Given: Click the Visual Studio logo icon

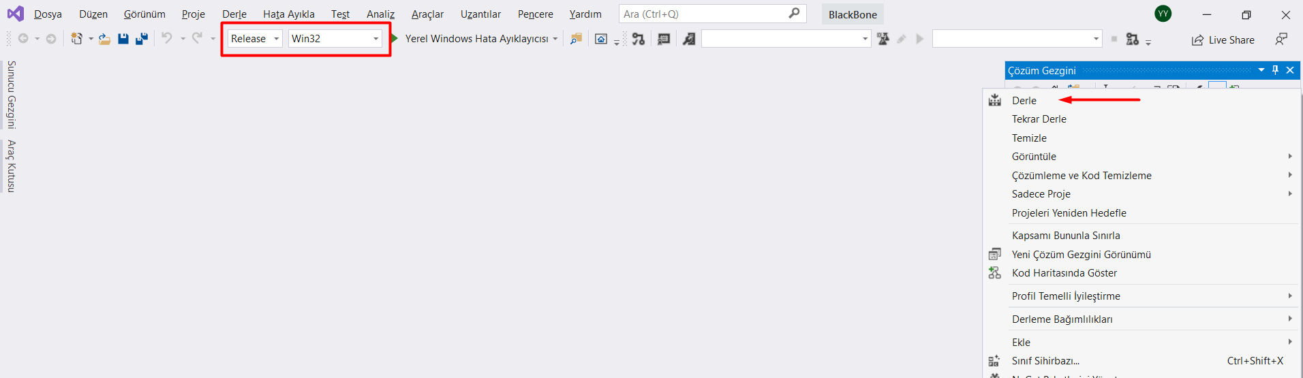Looking at the screenshot, I should tap(16, 14).
